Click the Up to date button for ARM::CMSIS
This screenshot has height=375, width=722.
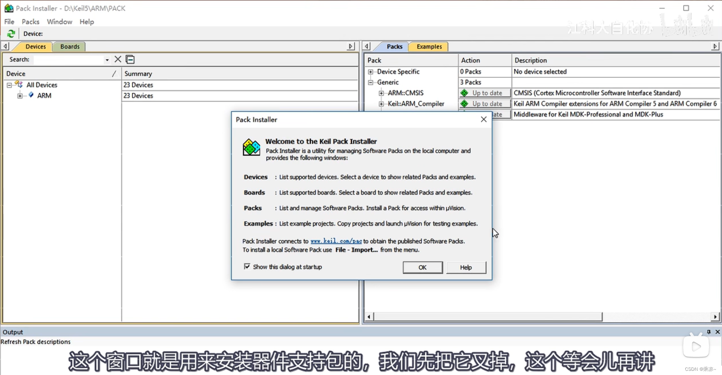pyautogui.click(x=485, y=93)
